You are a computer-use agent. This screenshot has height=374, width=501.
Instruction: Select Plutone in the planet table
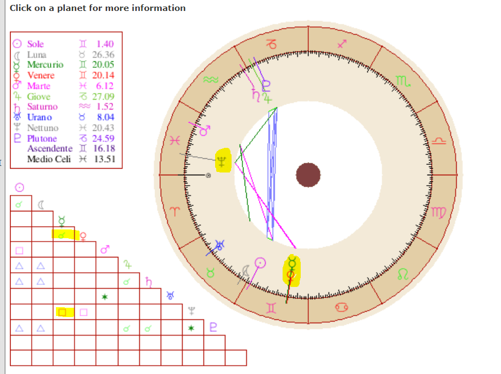point(43,138)
